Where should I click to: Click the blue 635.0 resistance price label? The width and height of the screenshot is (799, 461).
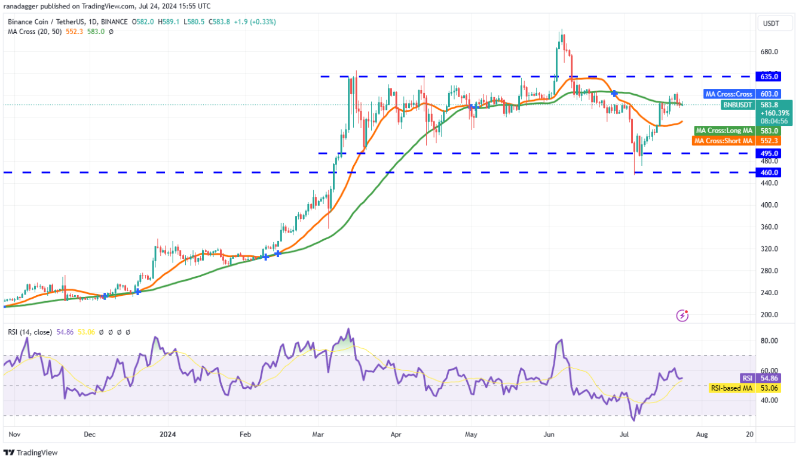coord(769,76)
